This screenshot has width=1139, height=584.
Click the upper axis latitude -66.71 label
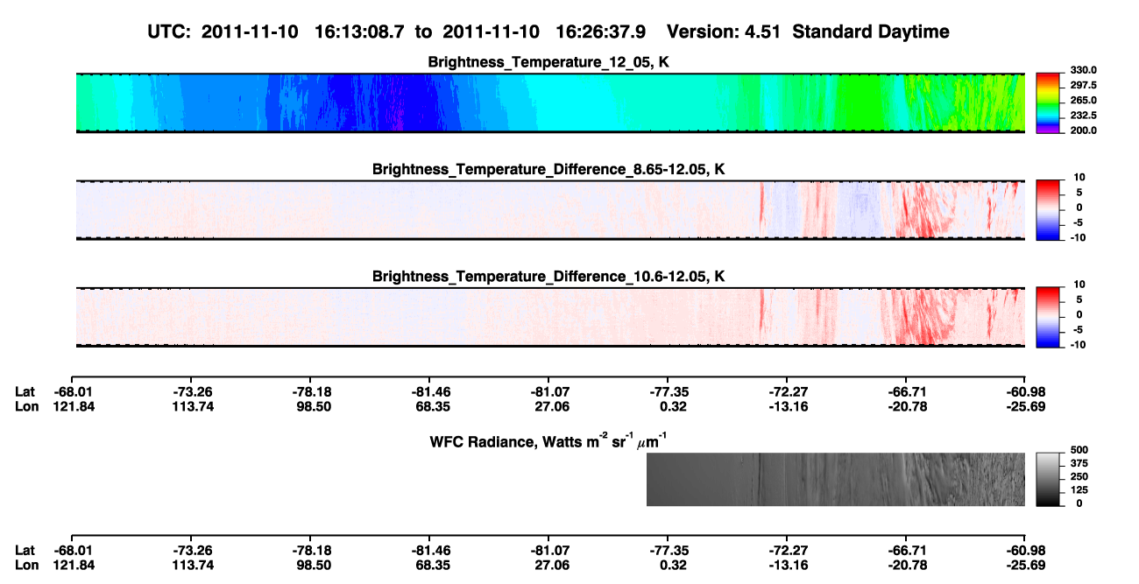906,391
